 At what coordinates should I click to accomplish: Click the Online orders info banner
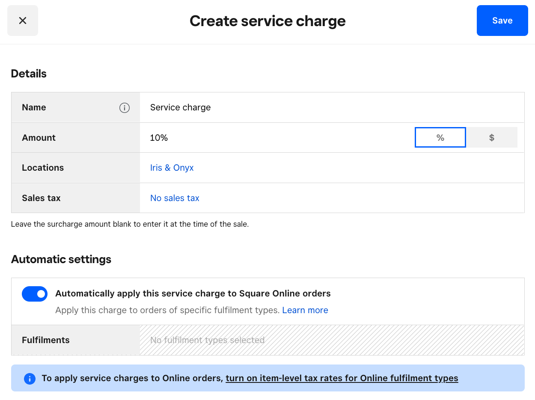[267, 378]
